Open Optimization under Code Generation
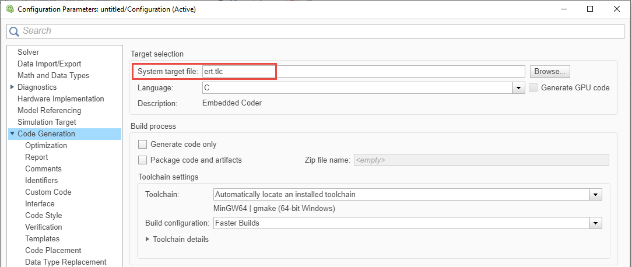The image size is (632, 267). point(46,146)
